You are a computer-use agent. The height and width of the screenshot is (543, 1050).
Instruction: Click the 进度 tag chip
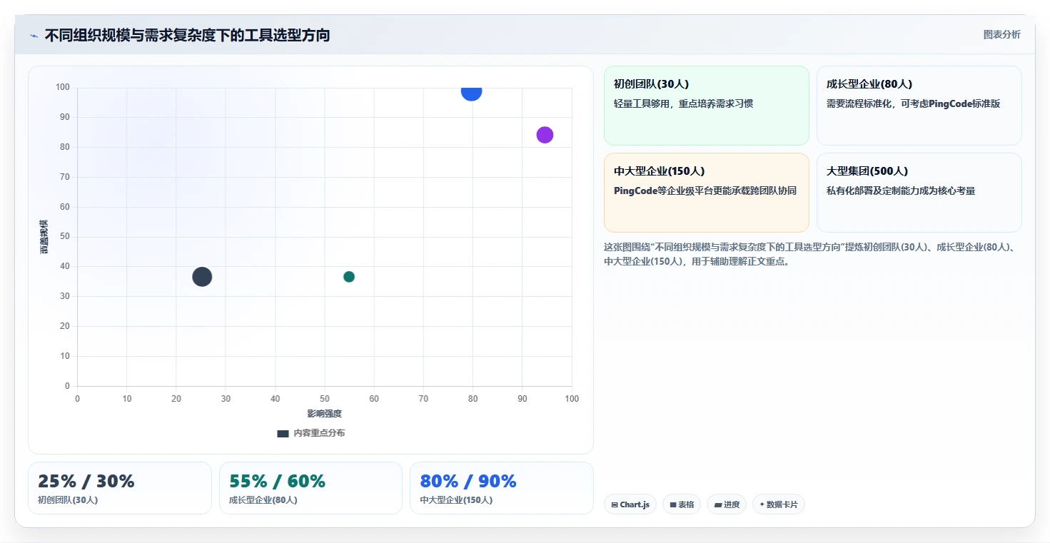pyautogui.click(x=727, y=504)
